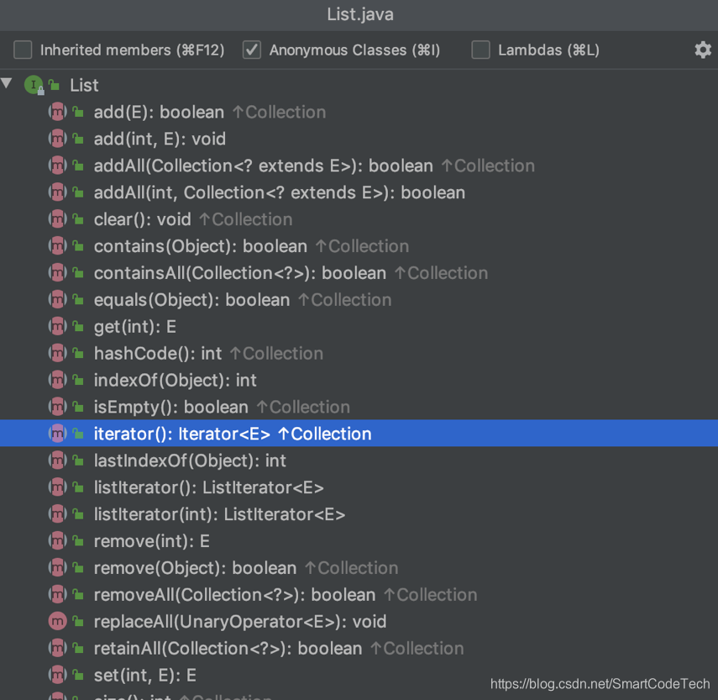Click method icon beside isEmpty(): boolean
Screen dimensions: 718x700
coord(58,407)
